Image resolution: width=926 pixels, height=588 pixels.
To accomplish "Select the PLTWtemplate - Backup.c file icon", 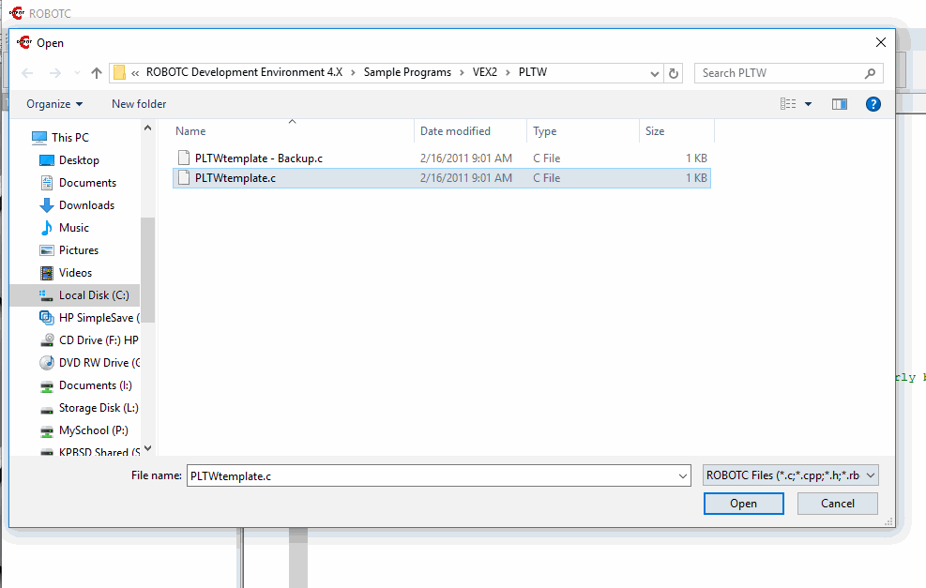I will pos(184,158).
